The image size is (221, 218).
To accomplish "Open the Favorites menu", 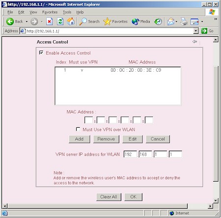I will pyautogui.click(x=50, y=12).
